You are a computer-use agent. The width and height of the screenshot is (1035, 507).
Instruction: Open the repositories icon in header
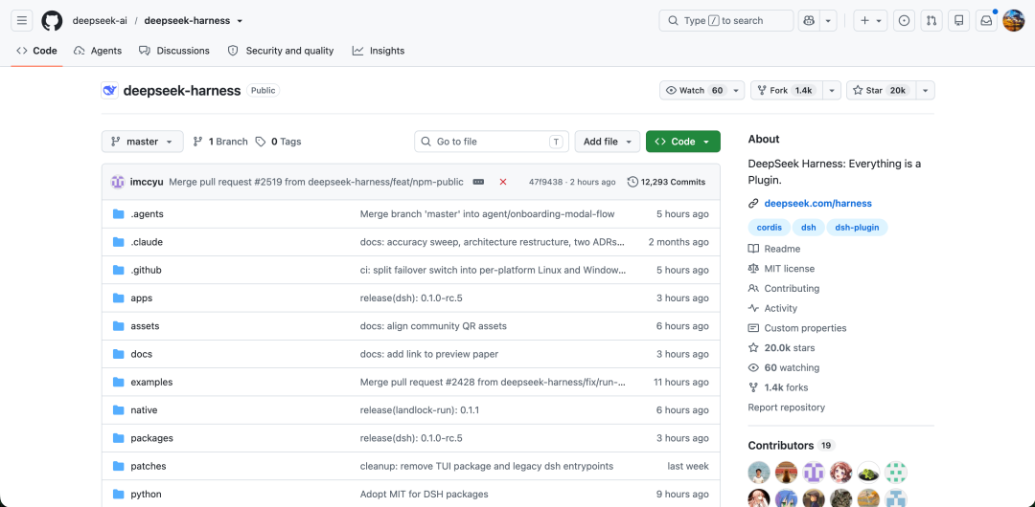958,20
